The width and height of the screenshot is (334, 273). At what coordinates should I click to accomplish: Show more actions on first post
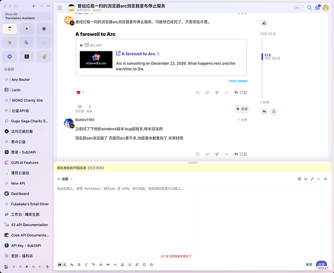[x=226, y=93]
